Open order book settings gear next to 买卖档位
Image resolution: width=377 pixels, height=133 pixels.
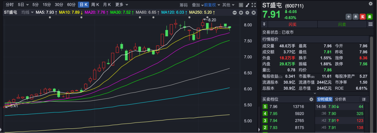click(311, 99)
